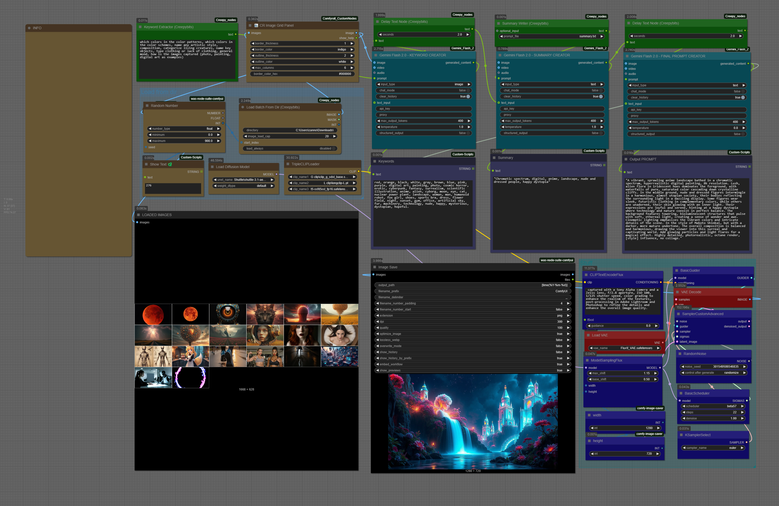779x506 pixels.
Task: Click the red moon thumbnail in LOADED IMAGES
Action: 153,314
